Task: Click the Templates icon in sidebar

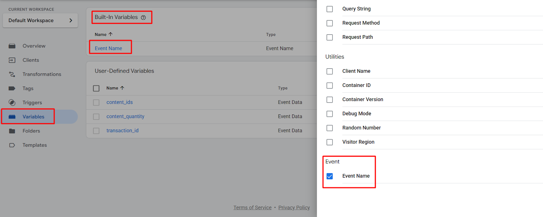Action: click(x=12, y=145)
